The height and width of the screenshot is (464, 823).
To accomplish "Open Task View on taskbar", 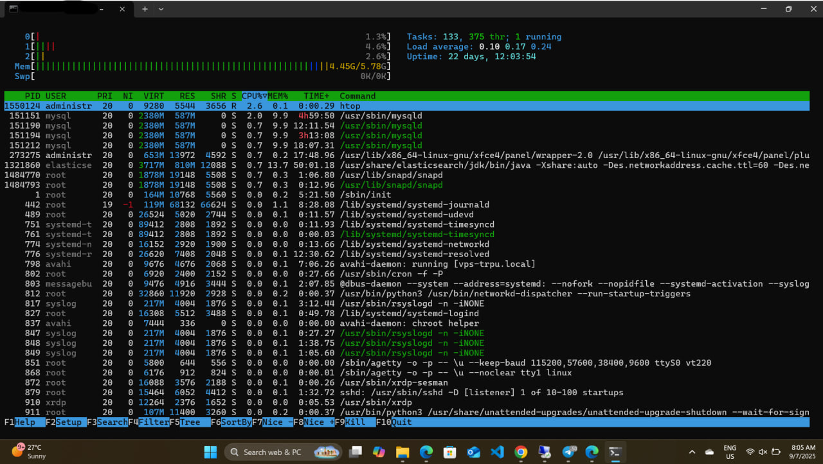I will tap(355, 452).
